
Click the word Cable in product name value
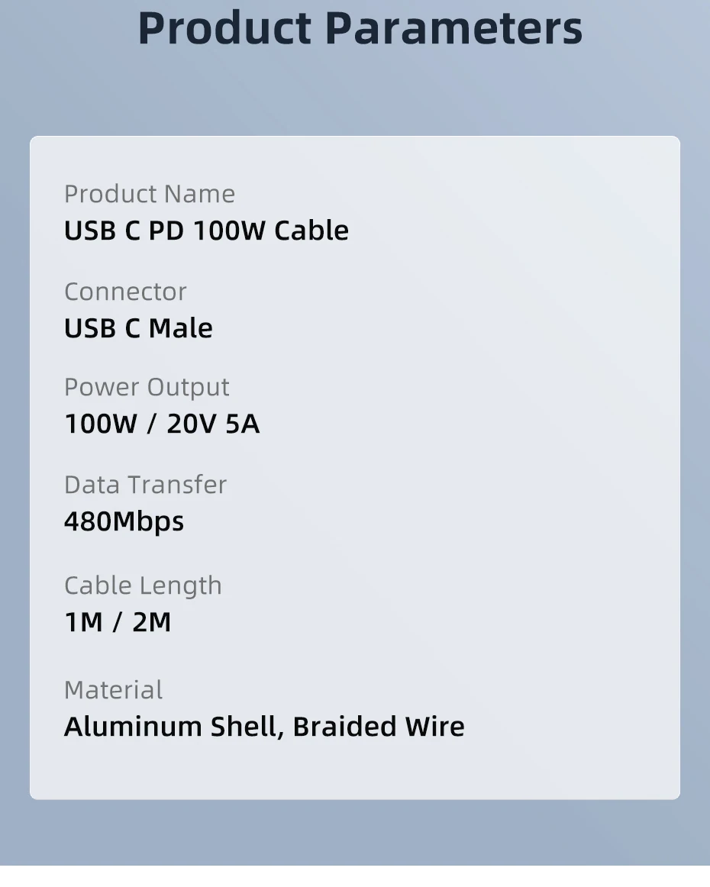pos(311,231)
